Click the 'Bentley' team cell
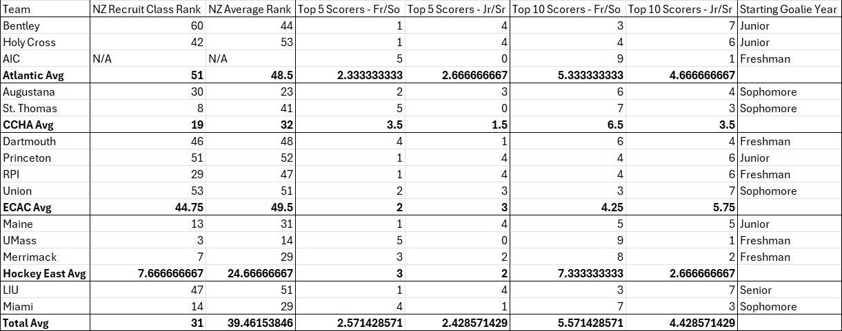 [45, 26]
